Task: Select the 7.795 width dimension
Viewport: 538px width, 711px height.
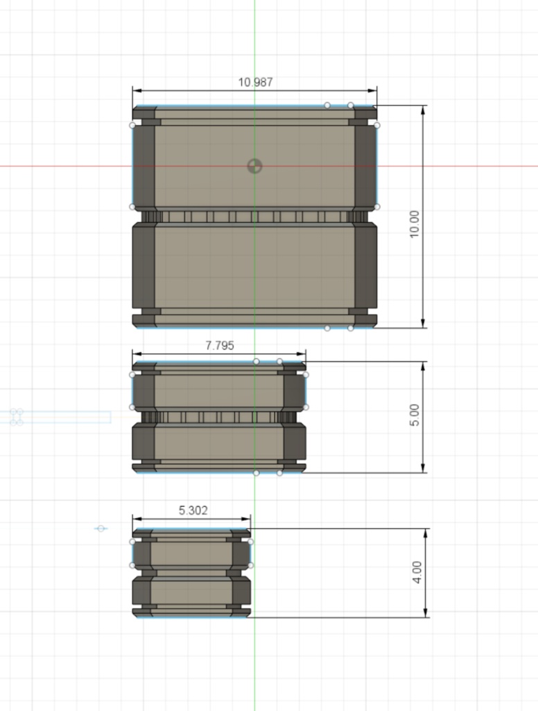Action: tap(220, 346)
